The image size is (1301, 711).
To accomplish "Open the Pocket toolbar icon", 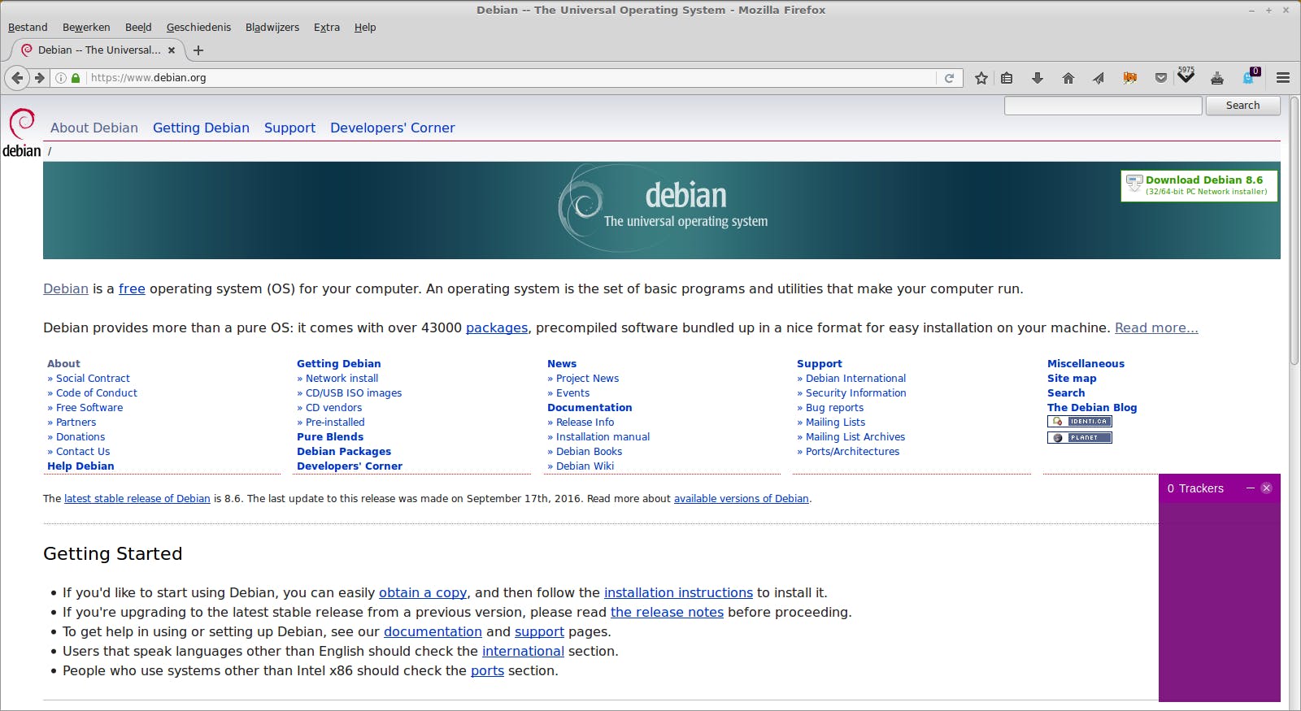I will point(1161,78).
